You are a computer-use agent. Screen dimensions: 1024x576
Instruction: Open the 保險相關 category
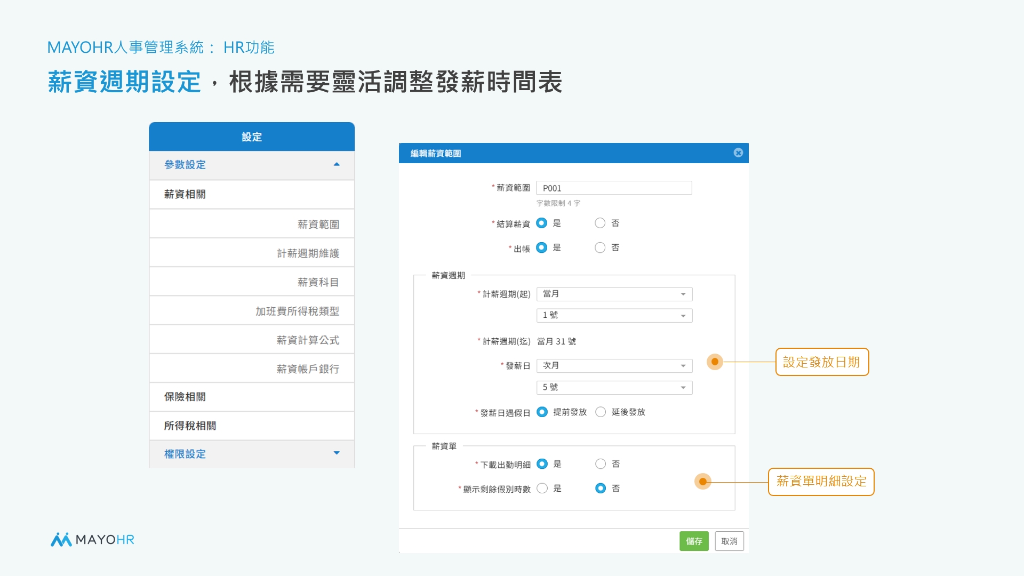click(252, 397)
